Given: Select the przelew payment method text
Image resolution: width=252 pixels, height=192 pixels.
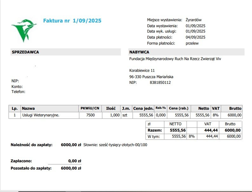Looking at the screenshot, I should pyautogui.click(x=192, y=43).
